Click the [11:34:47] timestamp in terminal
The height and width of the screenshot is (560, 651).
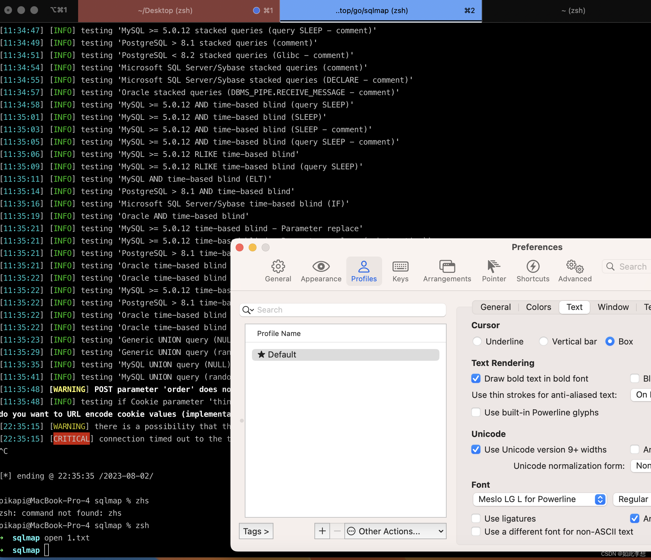point(21,31)
